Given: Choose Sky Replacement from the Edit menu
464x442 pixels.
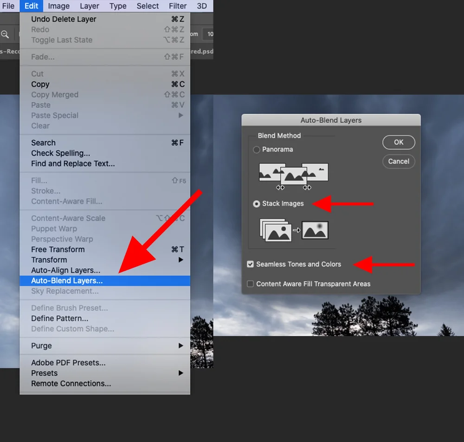Looking at the screenshot, I should point(64,291).
